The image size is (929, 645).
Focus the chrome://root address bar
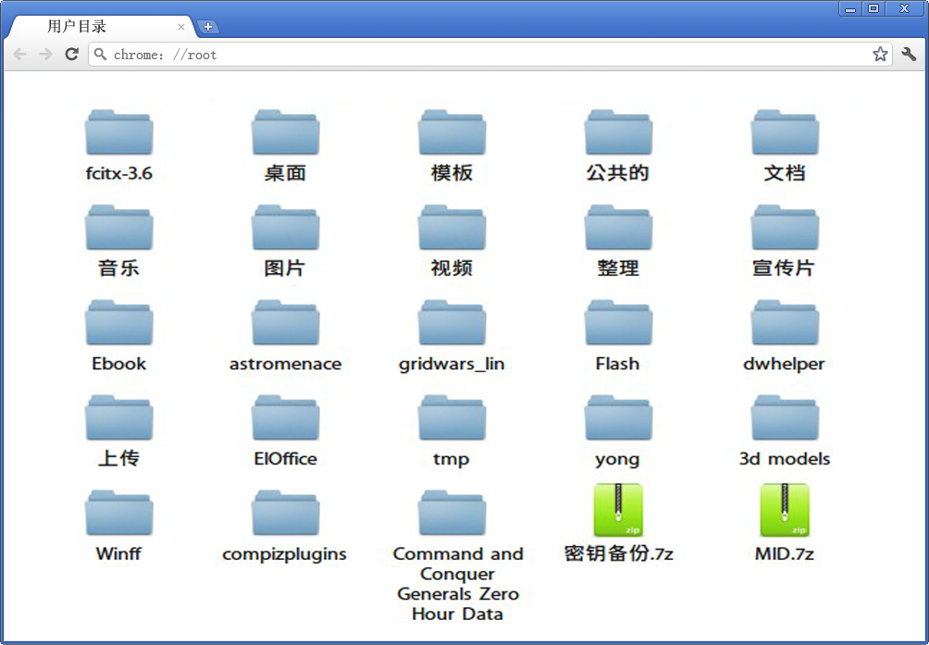click(490, 55)
